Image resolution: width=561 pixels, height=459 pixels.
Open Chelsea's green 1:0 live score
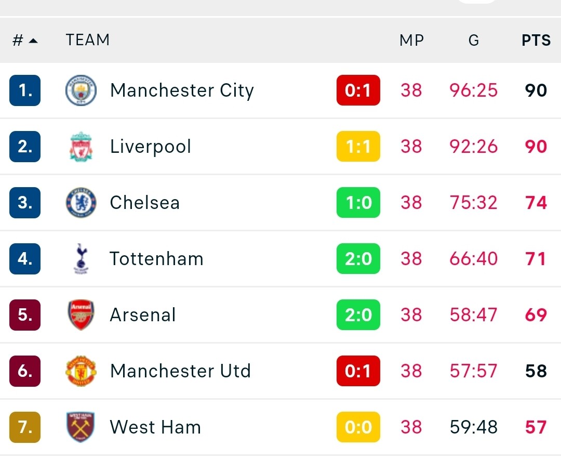[358, 203]
